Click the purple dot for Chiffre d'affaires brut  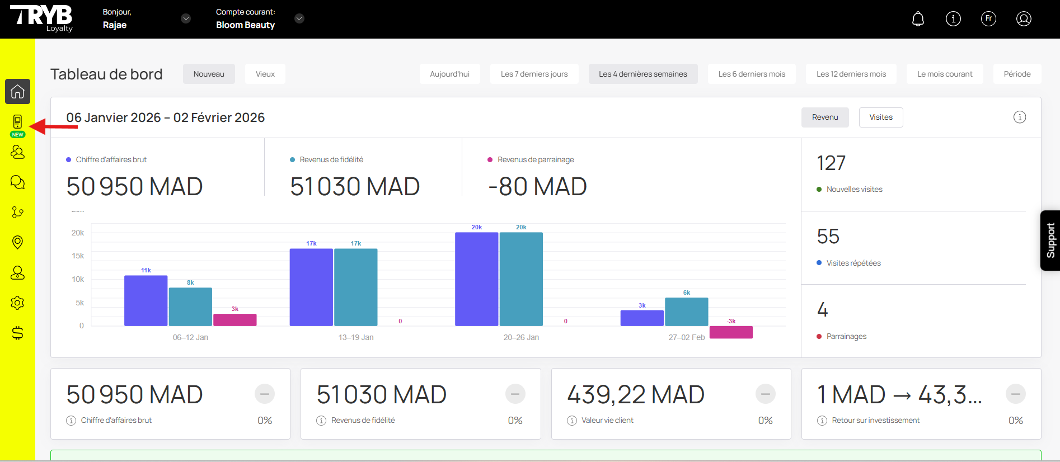coord(69,160)
